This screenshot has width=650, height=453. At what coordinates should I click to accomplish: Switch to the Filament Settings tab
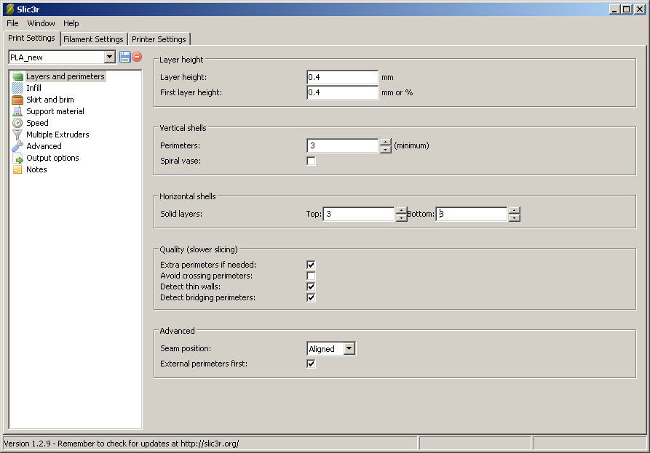[93, 39]
